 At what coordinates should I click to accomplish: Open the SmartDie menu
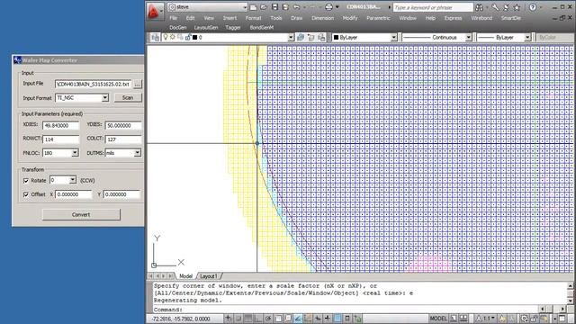[510, 18]
